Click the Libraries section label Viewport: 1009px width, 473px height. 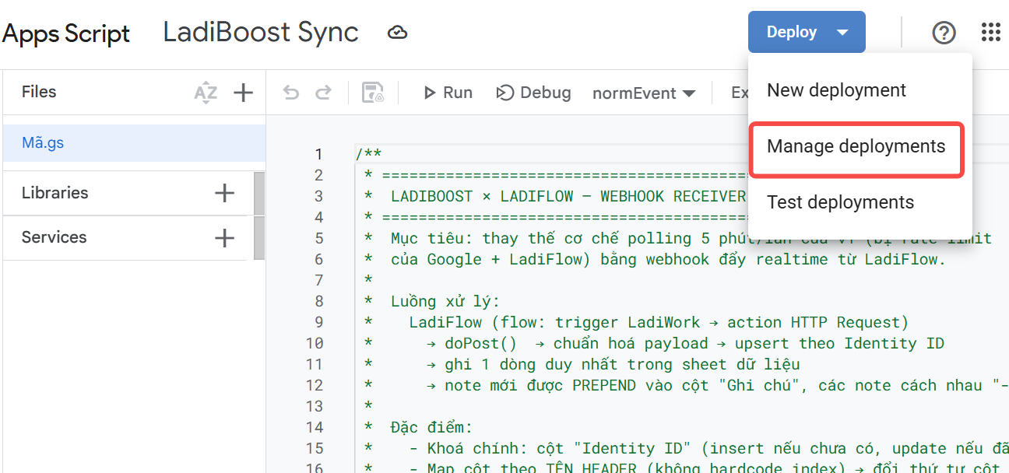click(x=54, y=193)
